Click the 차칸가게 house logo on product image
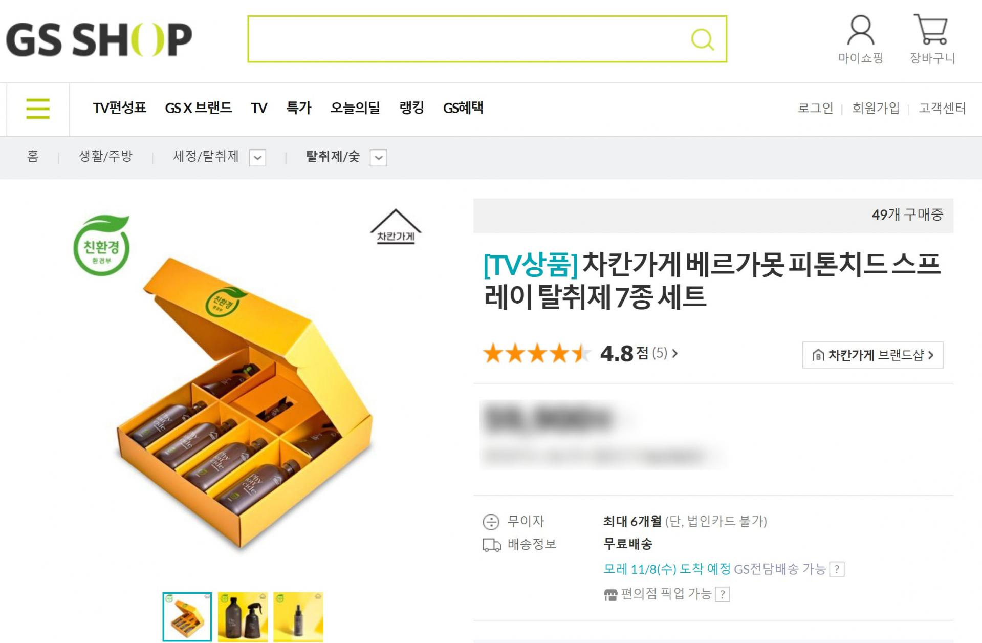 [x=396, y=226]
